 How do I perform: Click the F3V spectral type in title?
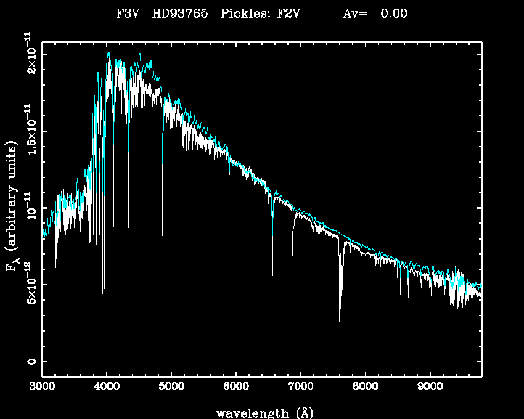[x=128, y=14]
